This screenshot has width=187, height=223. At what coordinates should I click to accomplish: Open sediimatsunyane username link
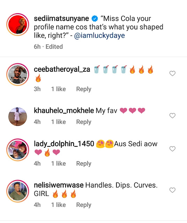[61, 18]
